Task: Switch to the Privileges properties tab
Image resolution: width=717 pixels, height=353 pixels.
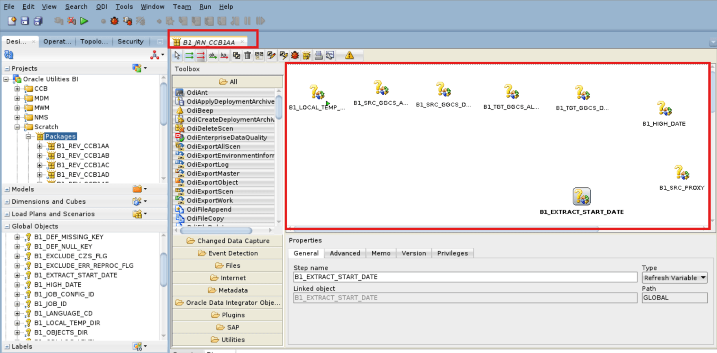Action: pyautogui.click(x=452, y=253)
